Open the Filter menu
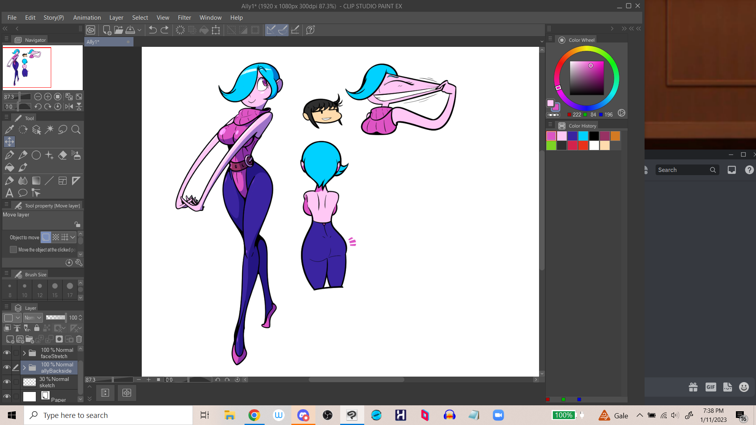The image size is (756, 425). (x=184, y=18)
